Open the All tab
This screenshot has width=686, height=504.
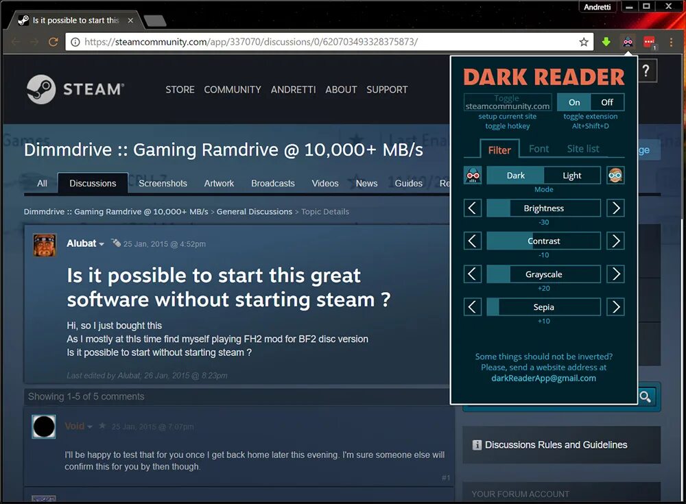coord(42,183)
